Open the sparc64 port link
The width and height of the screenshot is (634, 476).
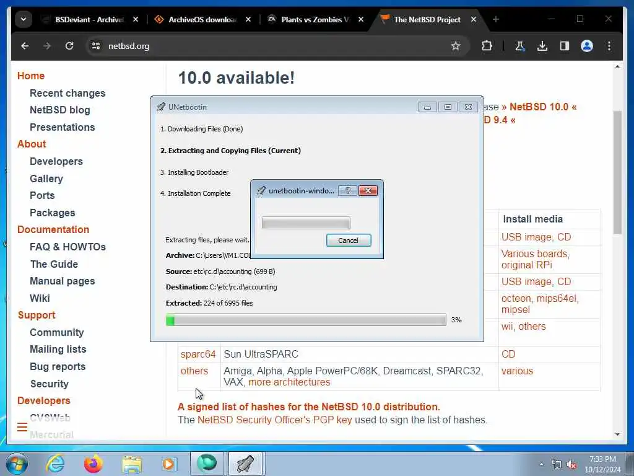(198, 354)
